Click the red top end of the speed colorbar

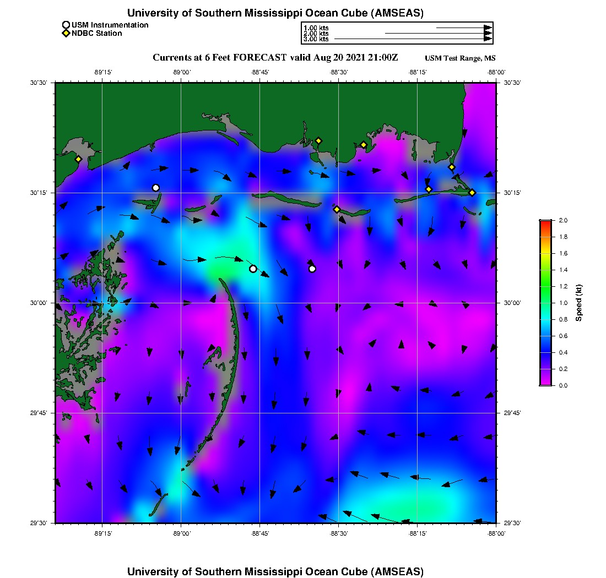[x=545, y=222]
